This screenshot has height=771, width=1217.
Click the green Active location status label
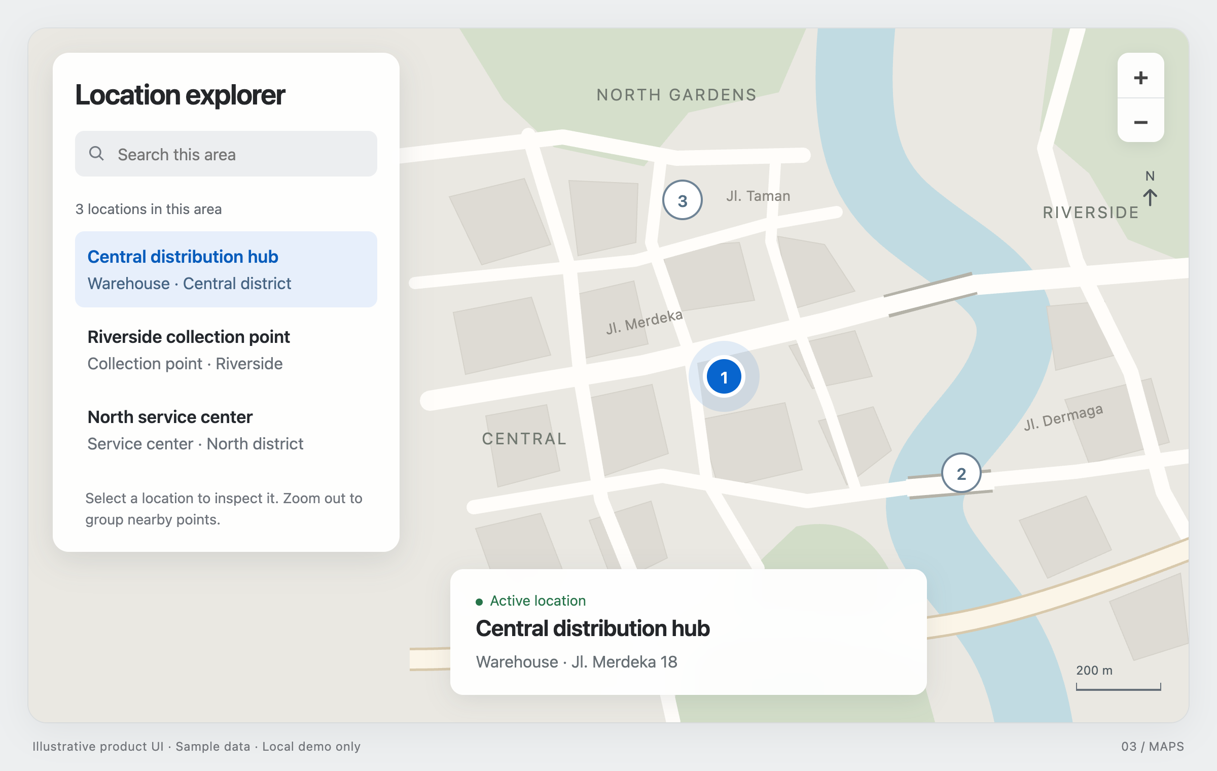click(x=531, y=601)
